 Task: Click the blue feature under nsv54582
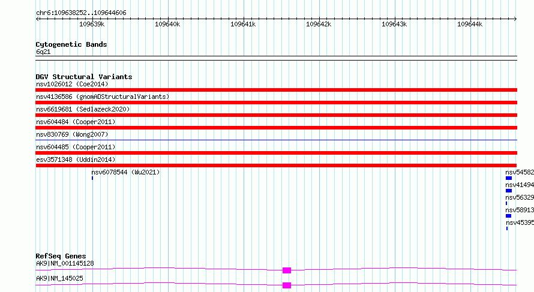point(509,178)
